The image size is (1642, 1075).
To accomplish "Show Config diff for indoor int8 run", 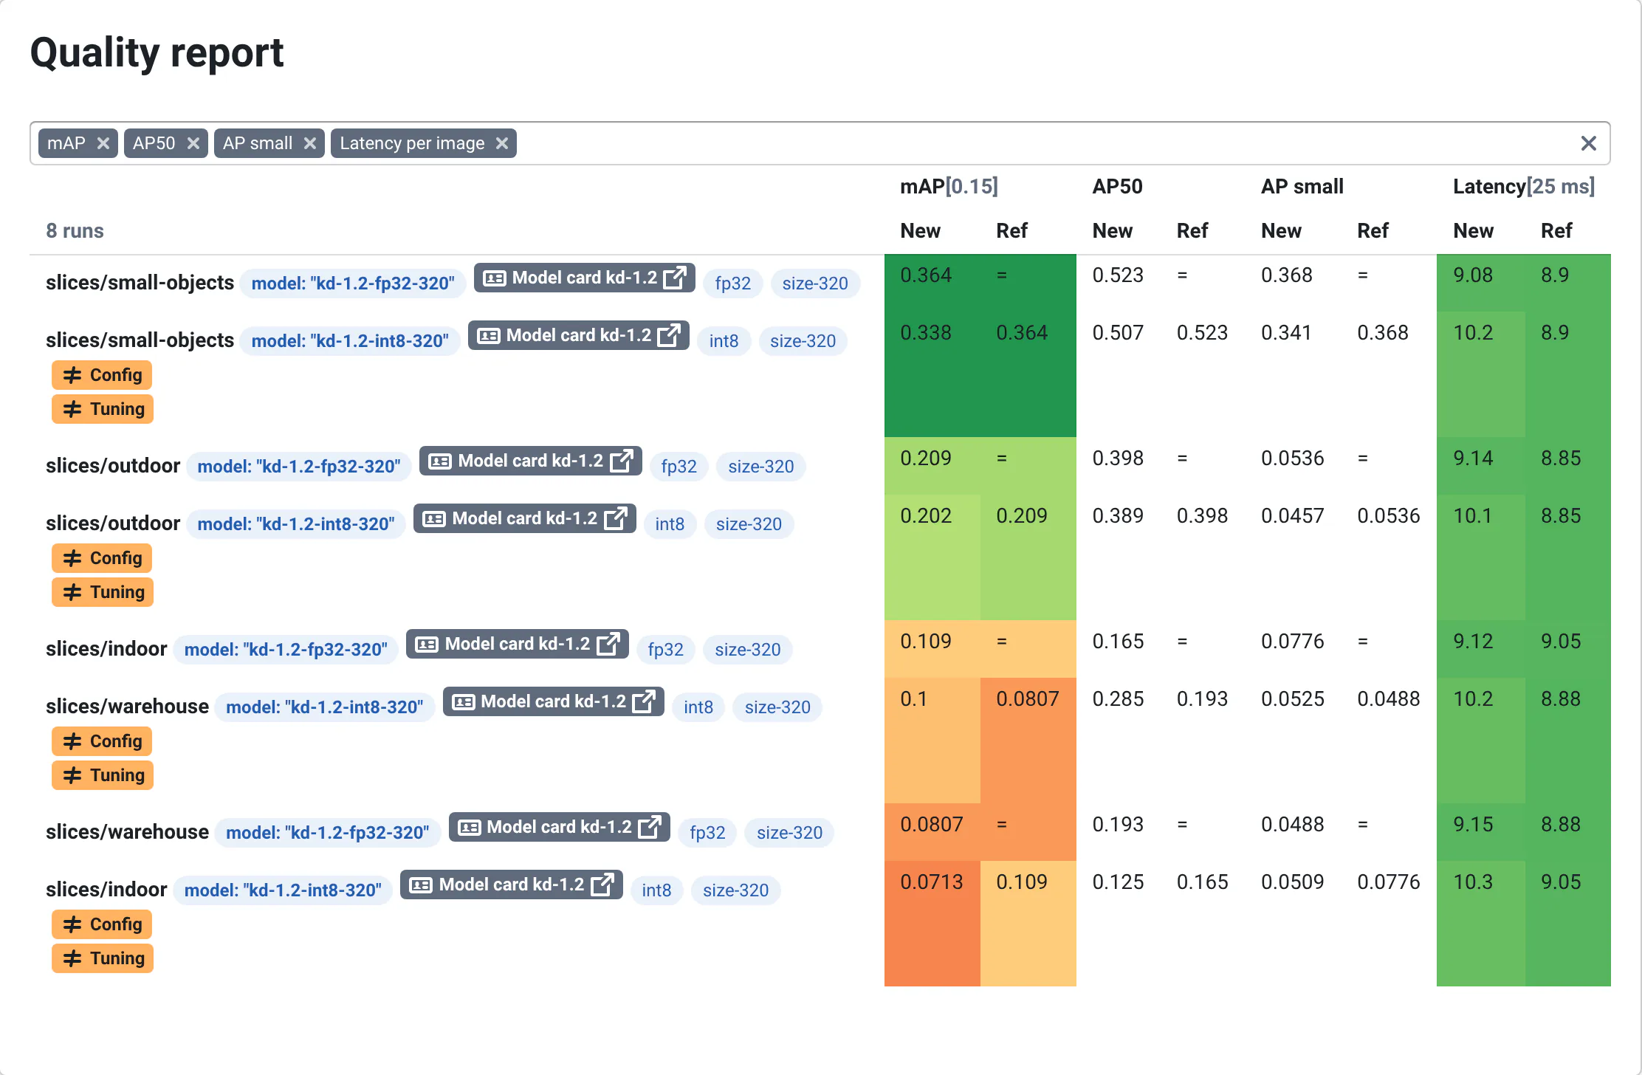I will [x=102, y=924].
